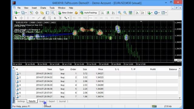Toggle Chart Shift from right border

click(x=142, y=13)
